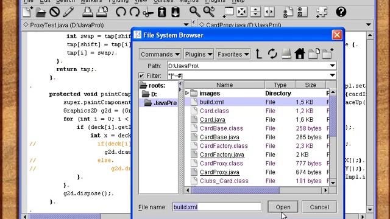Click the file list horizontal scrollbar thumb

(235, 190)
